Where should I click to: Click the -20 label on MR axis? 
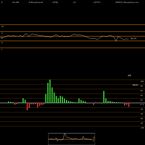point(142,109)
